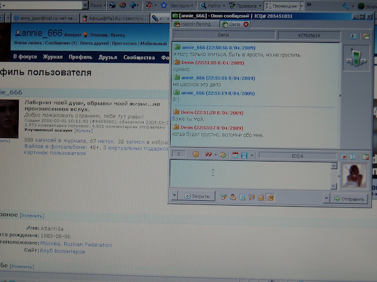Open the smiley picker in the chat toolbar
The image size is (377, 282).
click(x=196, y=154)
